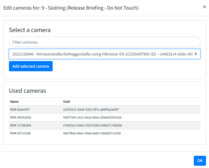Click the Used cameras heading

pos(27,91)
